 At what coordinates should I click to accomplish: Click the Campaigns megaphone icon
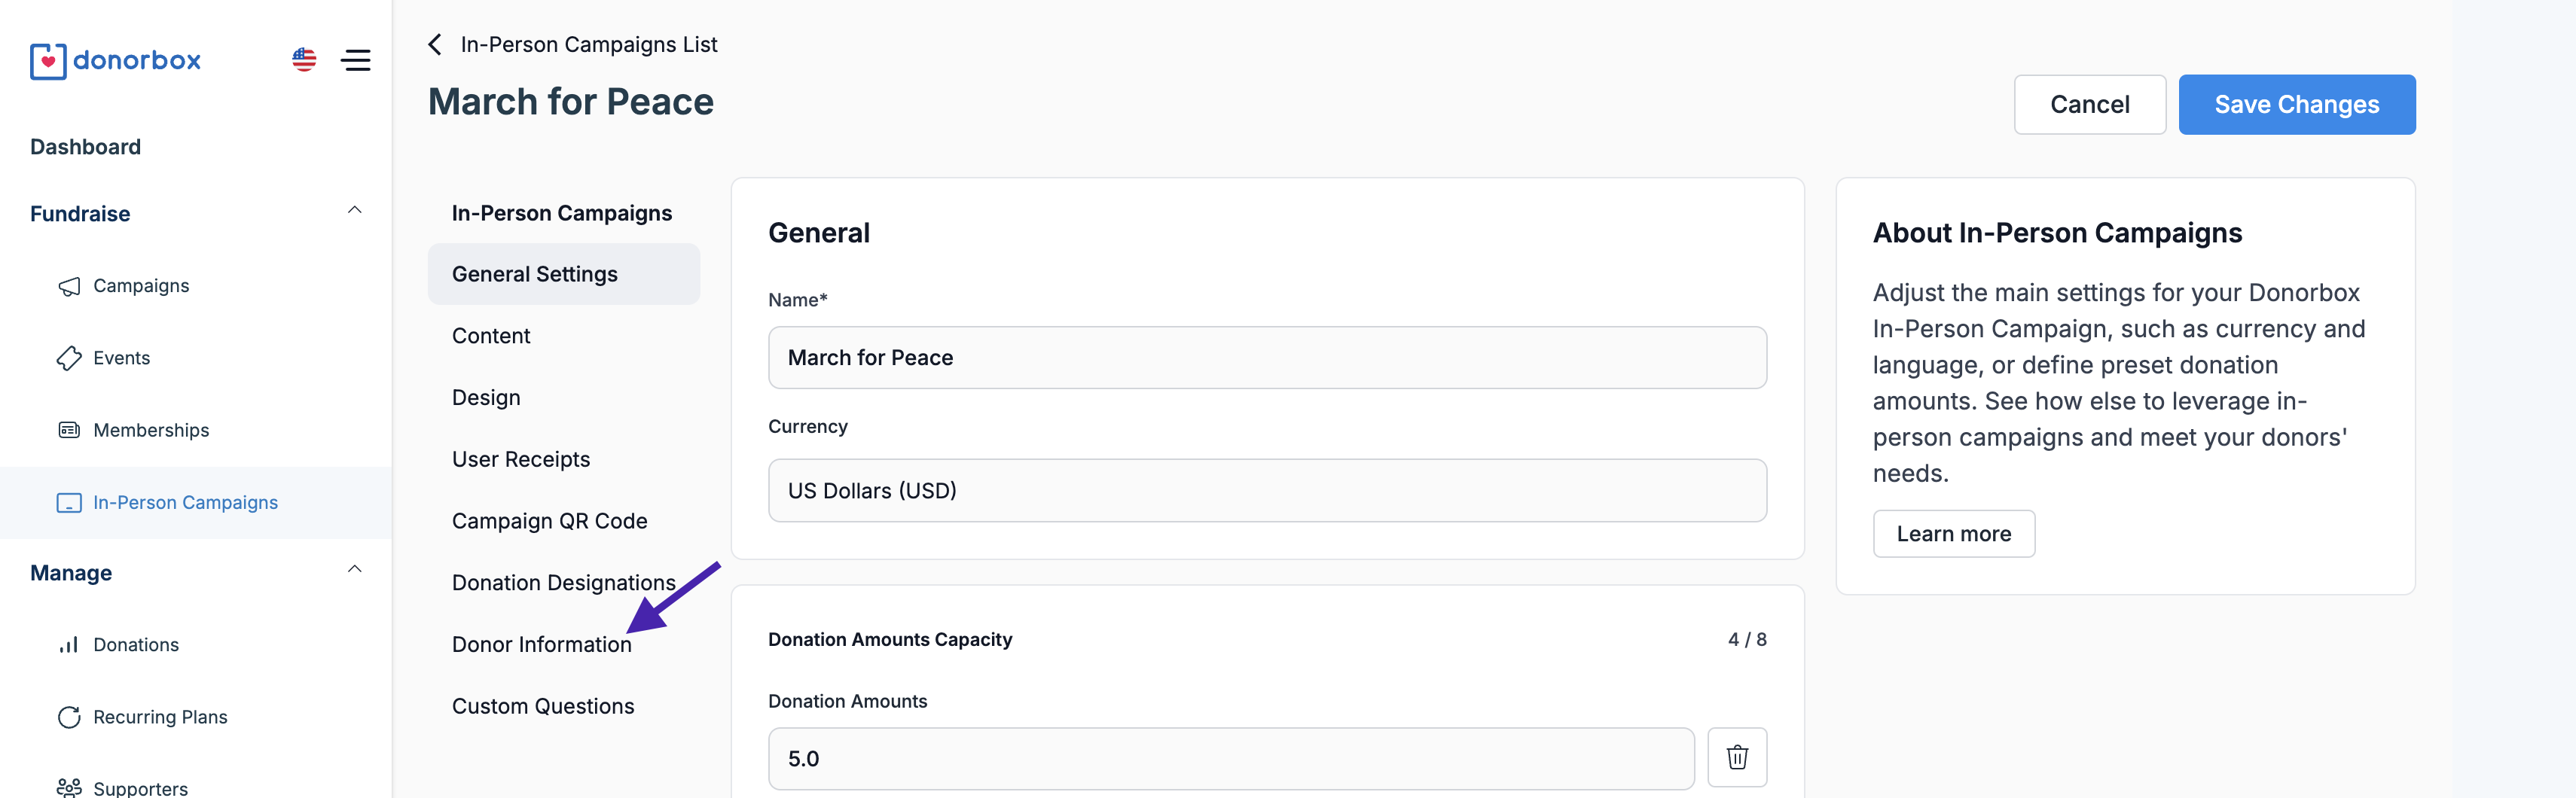click(x=69, y=287)
